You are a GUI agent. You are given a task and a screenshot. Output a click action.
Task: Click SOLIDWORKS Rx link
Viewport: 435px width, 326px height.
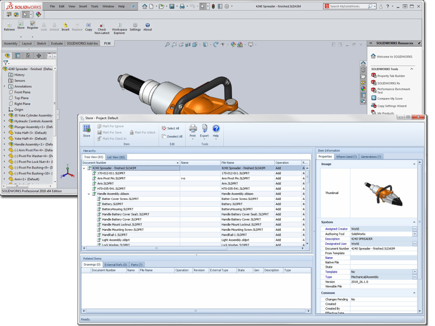(388, 83)
